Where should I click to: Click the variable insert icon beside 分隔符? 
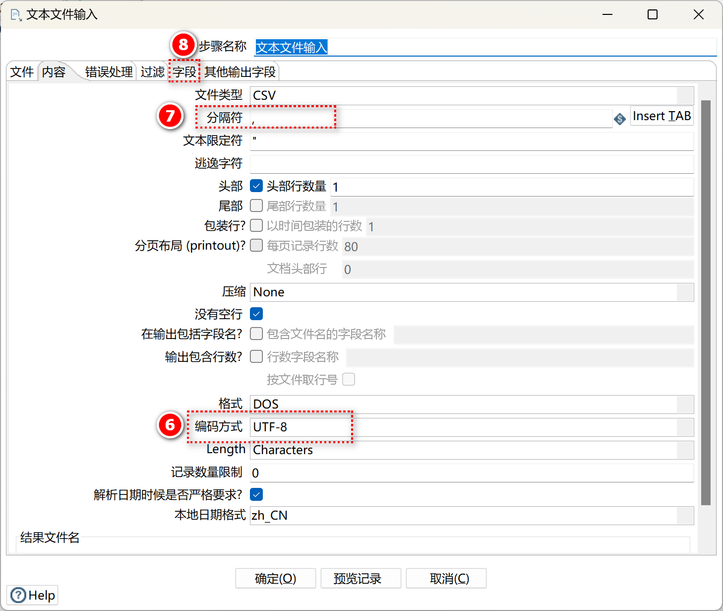(619, 119)
